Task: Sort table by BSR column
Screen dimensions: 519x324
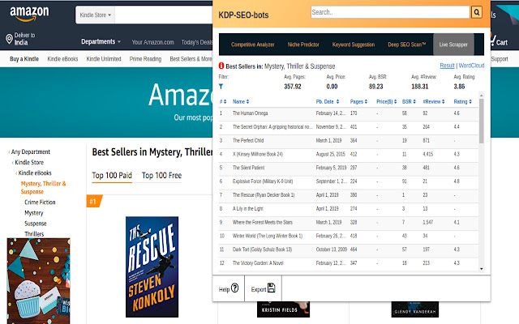Action: (x=409, y=101)
